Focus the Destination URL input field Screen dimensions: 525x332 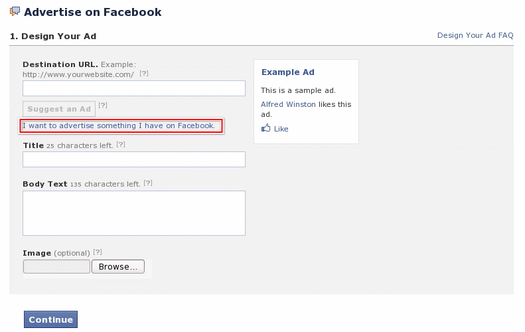(x=134, y=88)
